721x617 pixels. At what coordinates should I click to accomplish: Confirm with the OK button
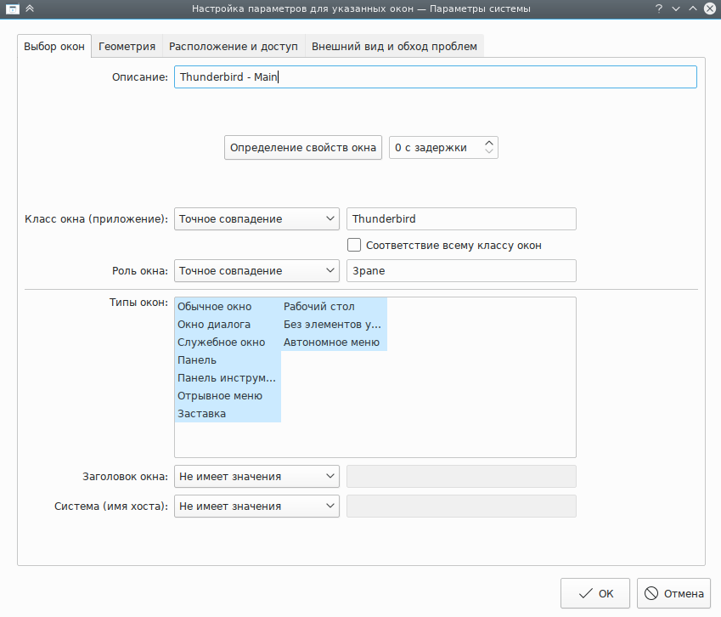(x=594, y=594)
